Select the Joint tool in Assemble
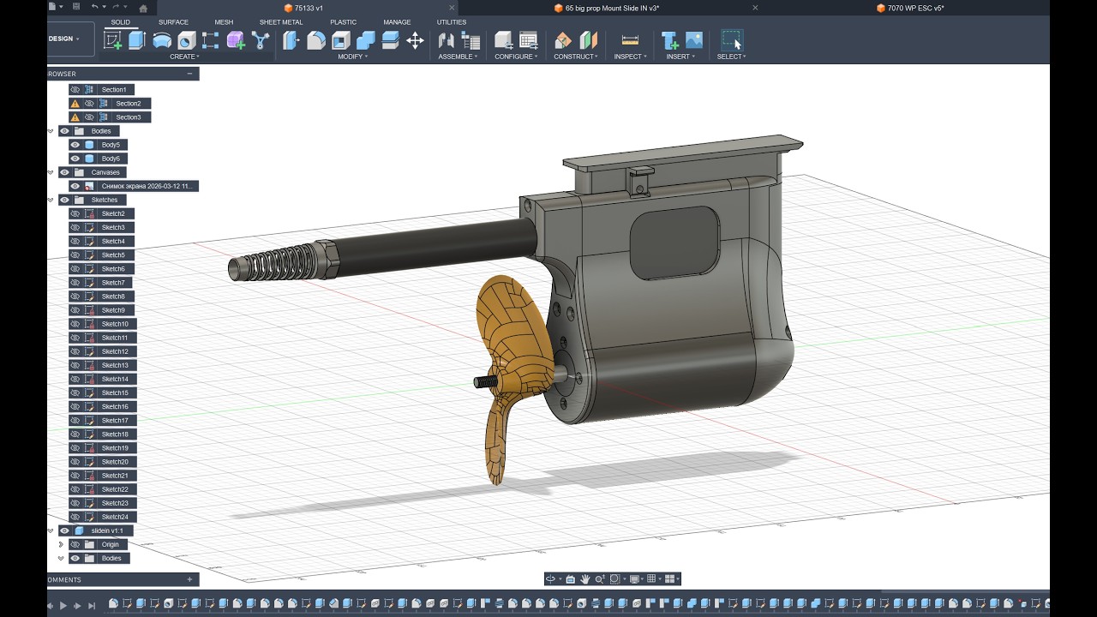 pyautogui.click(x=446, y=40)
